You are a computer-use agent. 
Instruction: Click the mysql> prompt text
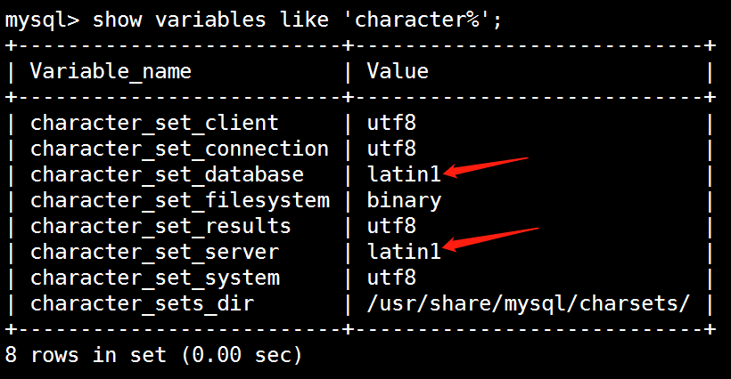pyautogui.click(x=42, y=18)
